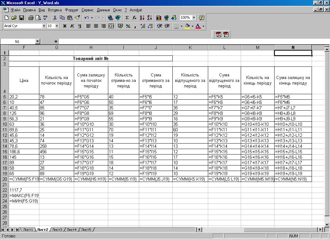Open Print Preview icon

[38, 18]
